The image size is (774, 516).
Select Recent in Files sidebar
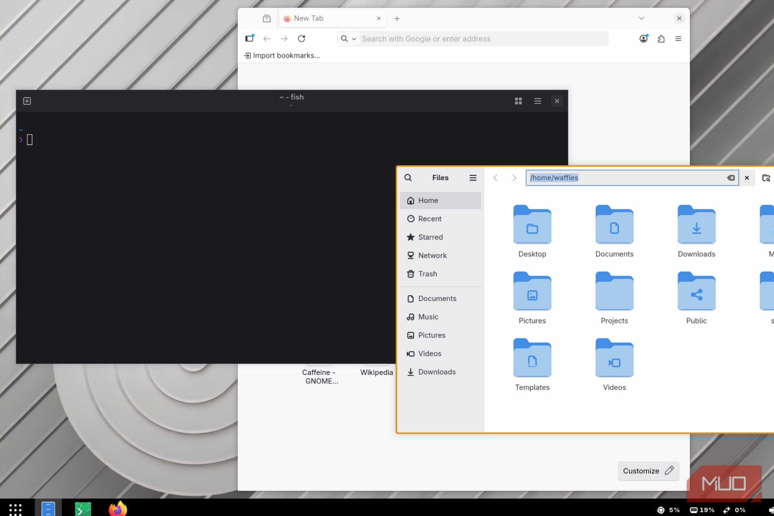tap(440, 219)
